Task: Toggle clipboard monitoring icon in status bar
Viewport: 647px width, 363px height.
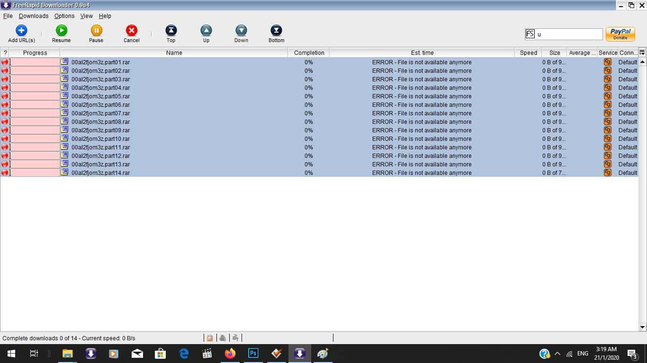Action: [x=210, y=338]
